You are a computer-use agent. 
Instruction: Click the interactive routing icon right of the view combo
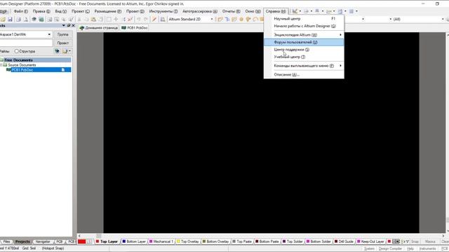click(x=220, y=19)
